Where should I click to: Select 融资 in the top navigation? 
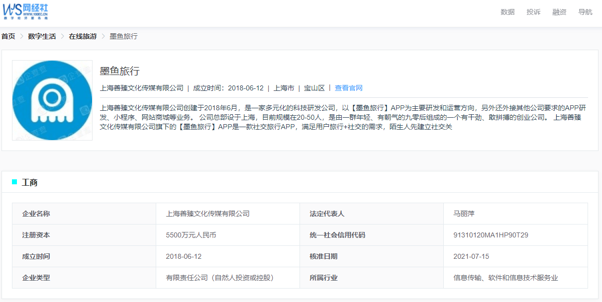pyautogui.click(x=559, y=12)
